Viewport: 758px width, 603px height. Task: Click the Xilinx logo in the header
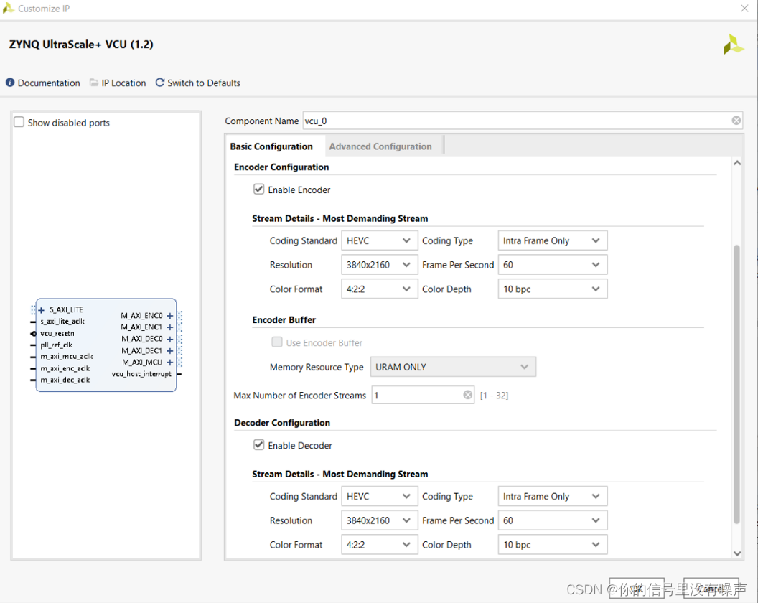[734, 45]
